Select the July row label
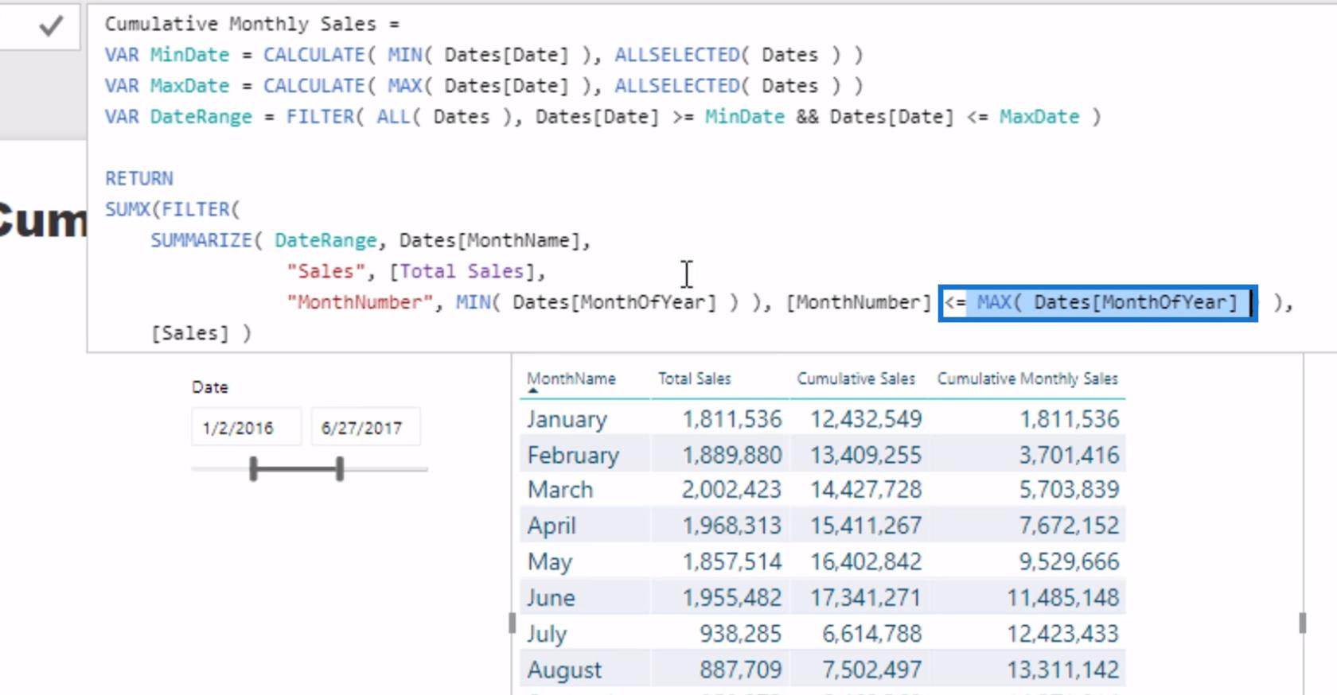 pos(547,634)
